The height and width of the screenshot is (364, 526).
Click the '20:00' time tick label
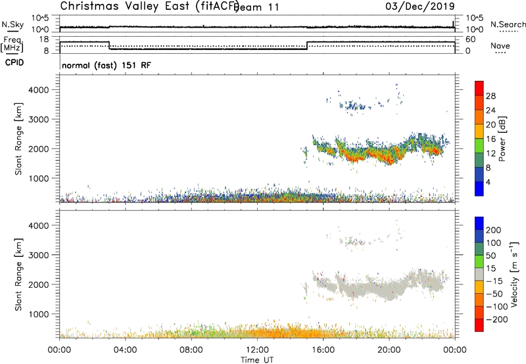pos(389,350)
